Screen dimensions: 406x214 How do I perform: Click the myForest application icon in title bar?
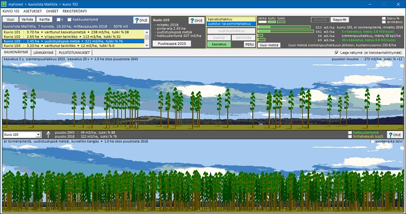pos(4,3)
